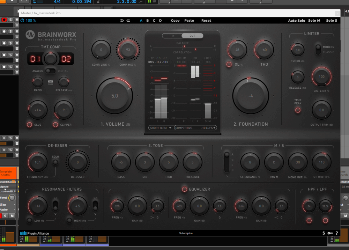Toggle the XL enable button
This screenshot has height=250, width=349.
(x=229, y=64)
